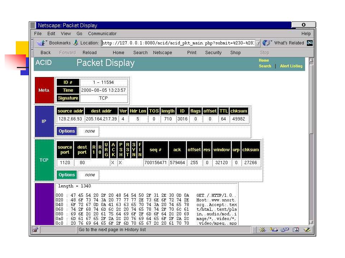This screenshot has height=258, width=345.
Task: Click the vertical scrollbar down arrow
Action: coord(311,222)
